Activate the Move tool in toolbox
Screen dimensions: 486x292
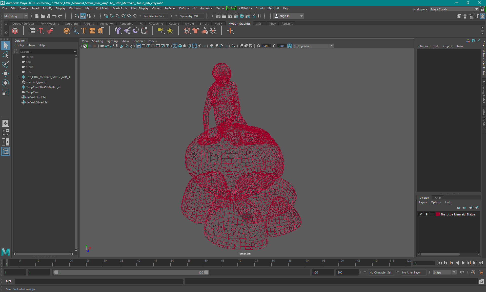click(6, 74)
